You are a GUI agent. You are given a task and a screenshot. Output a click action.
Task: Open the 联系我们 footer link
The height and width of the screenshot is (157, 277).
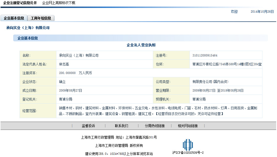pos(121,126)
